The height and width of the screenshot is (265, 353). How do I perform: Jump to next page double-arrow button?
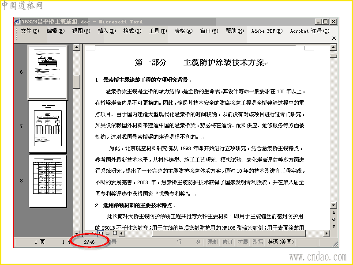pyautogui.click(x=334, y=227)
